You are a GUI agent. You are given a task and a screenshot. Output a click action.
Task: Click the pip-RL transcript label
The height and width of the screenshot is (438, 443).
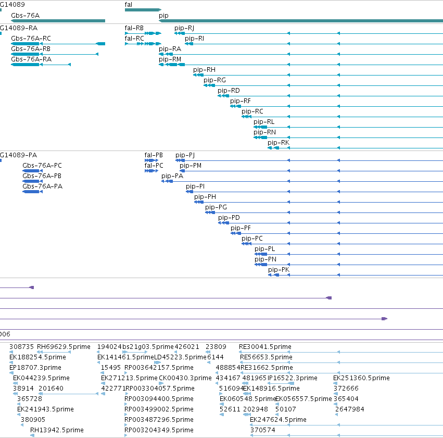click(x=264, y=122)
